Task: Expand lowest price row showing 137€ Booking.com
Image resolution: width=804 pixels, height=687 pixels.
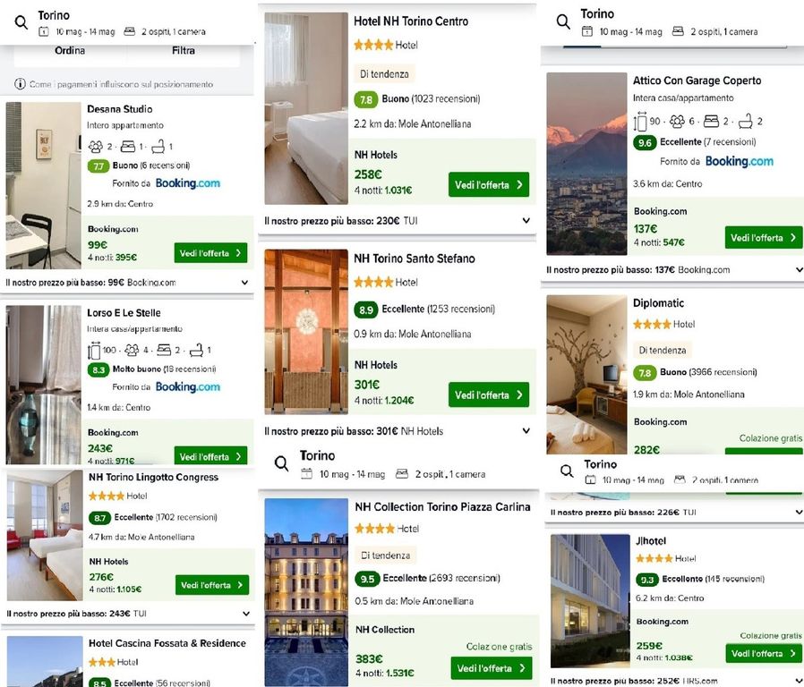Action: [794, 269]
